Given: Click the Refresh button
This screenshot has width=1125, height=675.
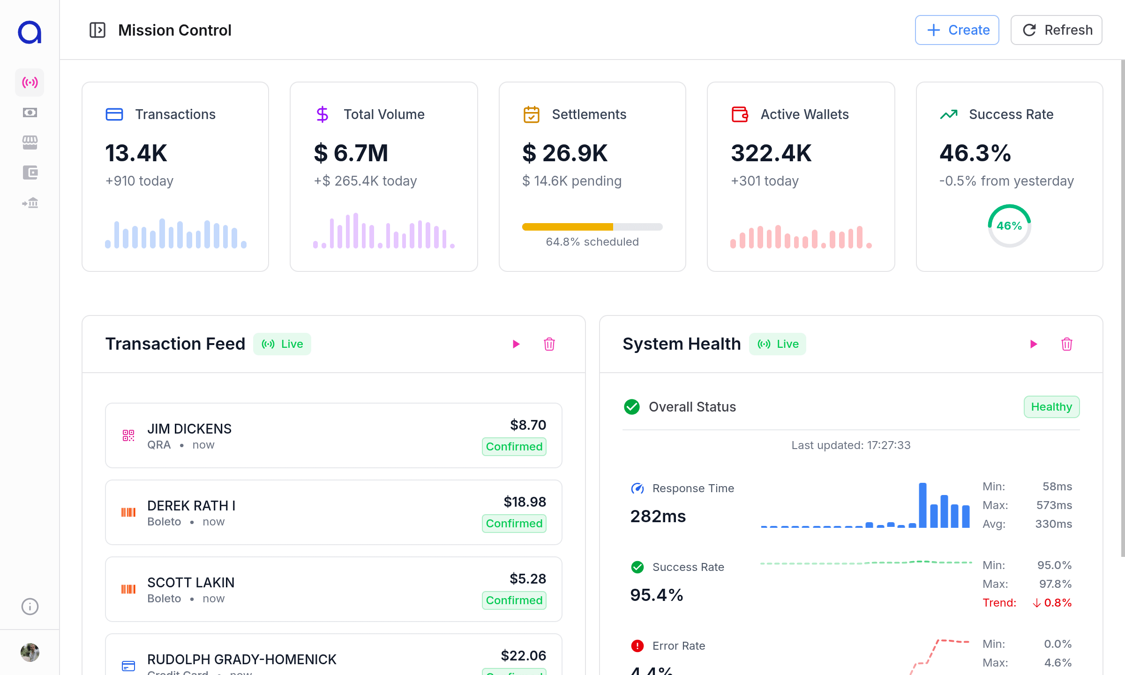Looking at the screenshot, I should 1056,30.
